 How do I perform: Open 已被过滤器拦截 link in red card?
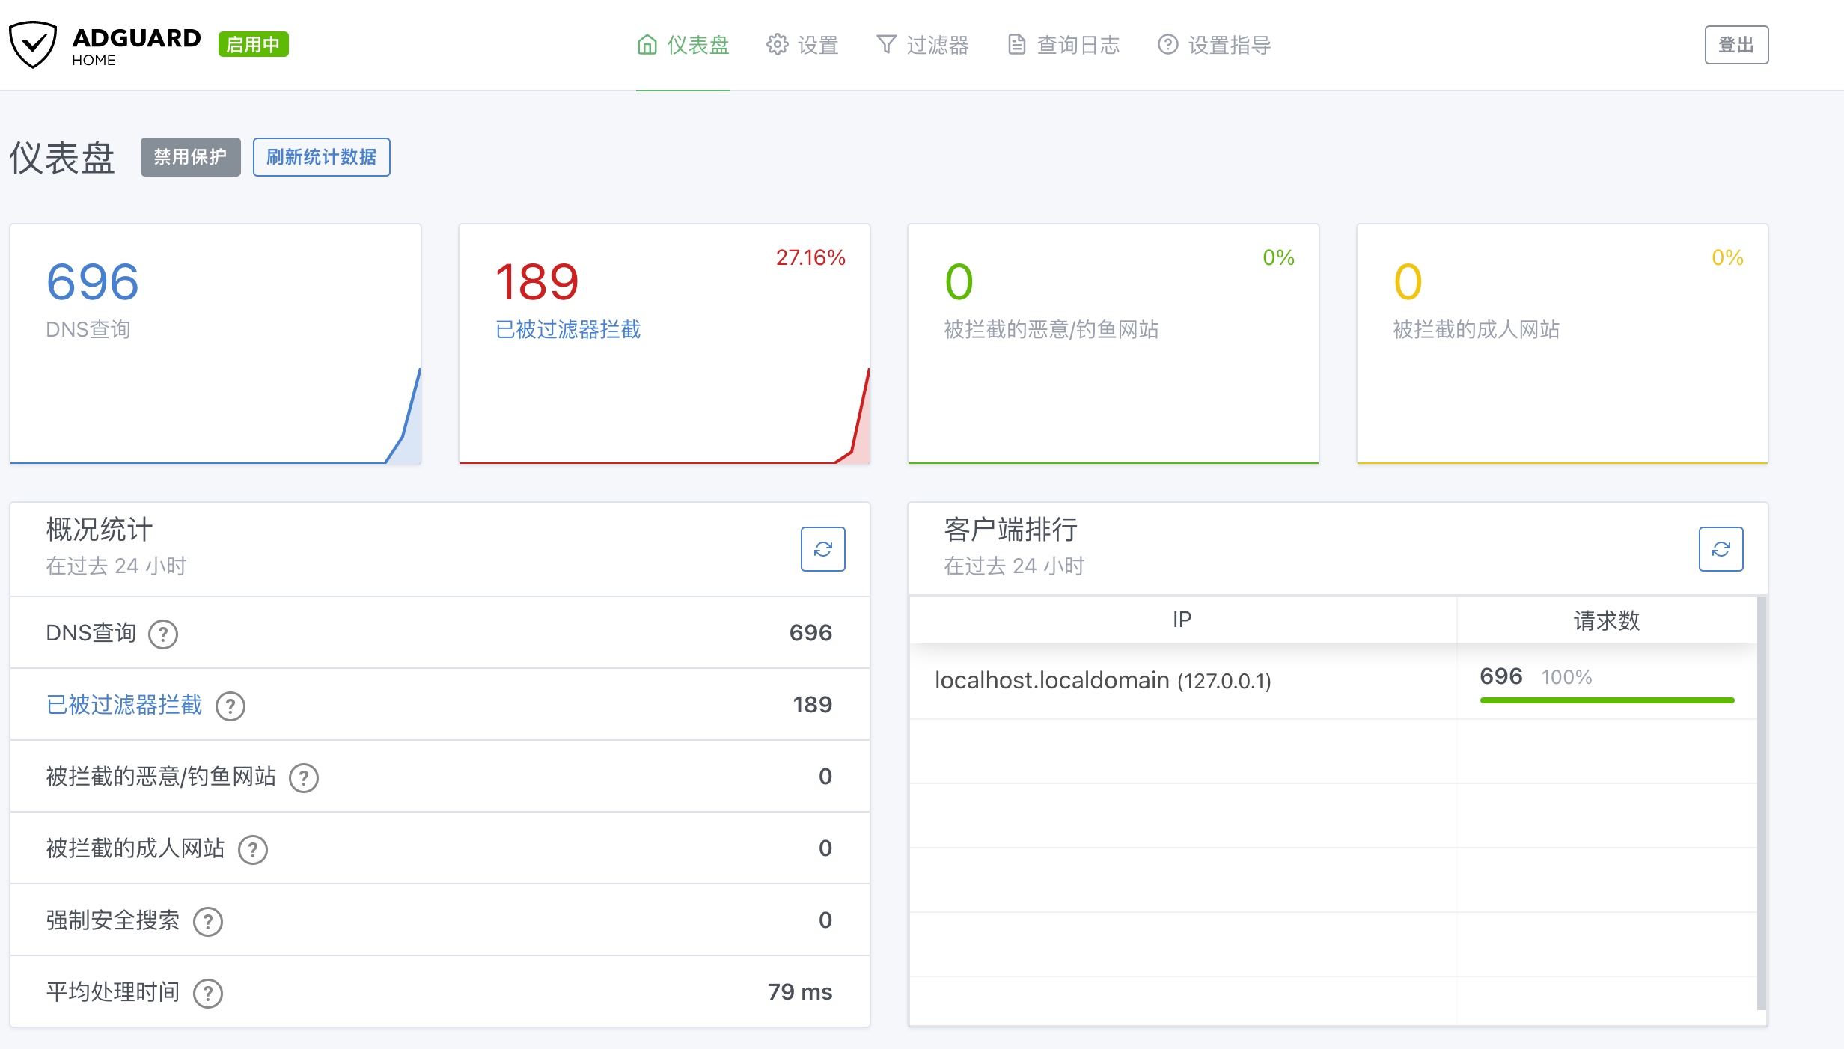(x=568, y=329)
